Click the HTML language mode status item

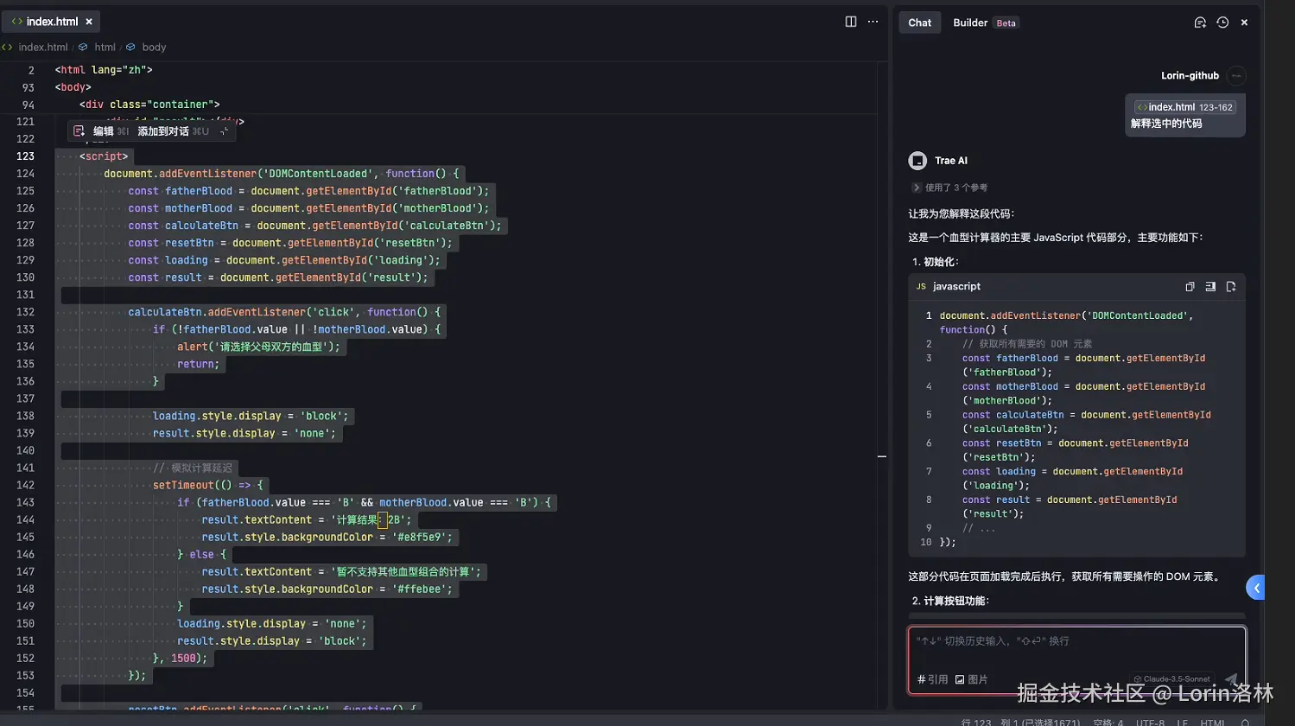[x=1212, y=723]
